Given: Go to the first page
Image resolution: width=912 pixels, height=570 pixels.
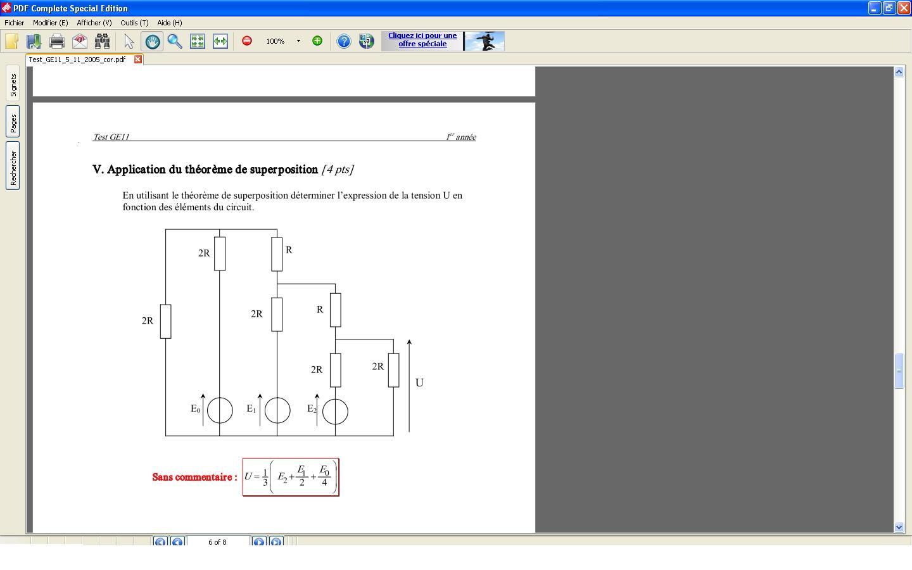Looking at the screenshot, I should point(160,541).
